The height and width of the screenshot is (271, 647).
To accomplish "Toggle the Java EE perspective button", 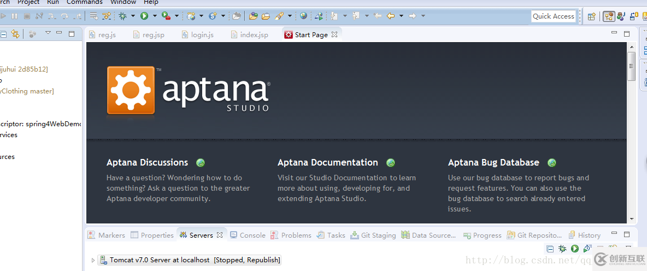I will [x=609, y=16].
